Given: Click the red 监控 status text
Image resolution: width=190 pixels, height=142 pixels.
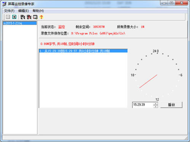Looking at the screenshot, I should pos(62,27).
